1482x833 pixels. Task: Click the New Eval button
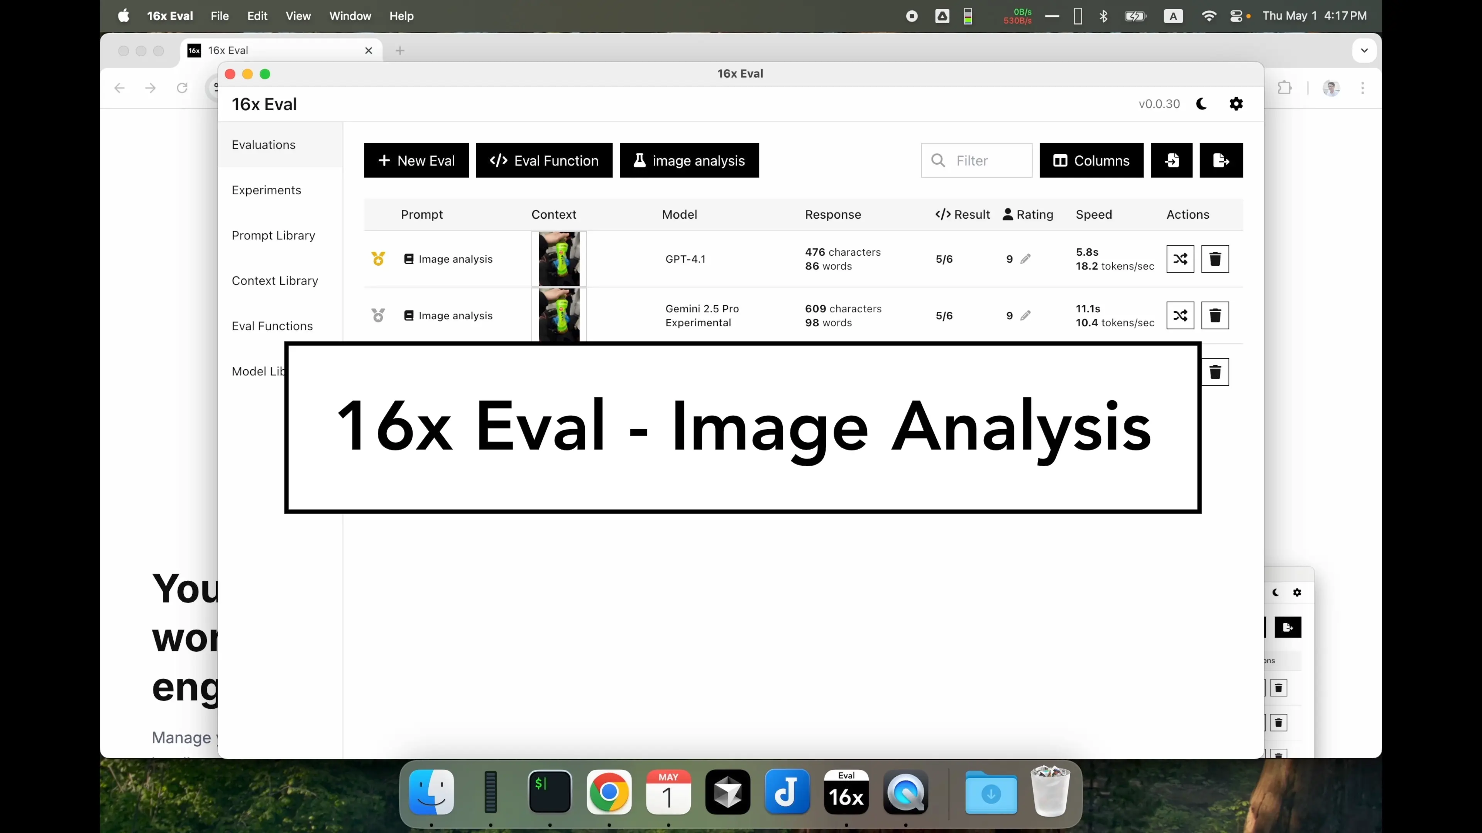coord(416,160)
